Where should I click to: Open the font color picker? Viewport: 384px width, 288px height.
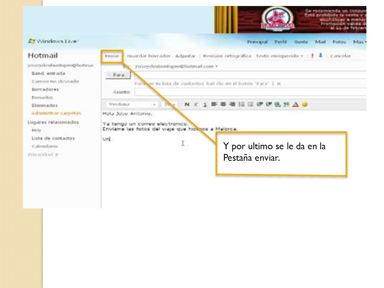pos(296,104)
